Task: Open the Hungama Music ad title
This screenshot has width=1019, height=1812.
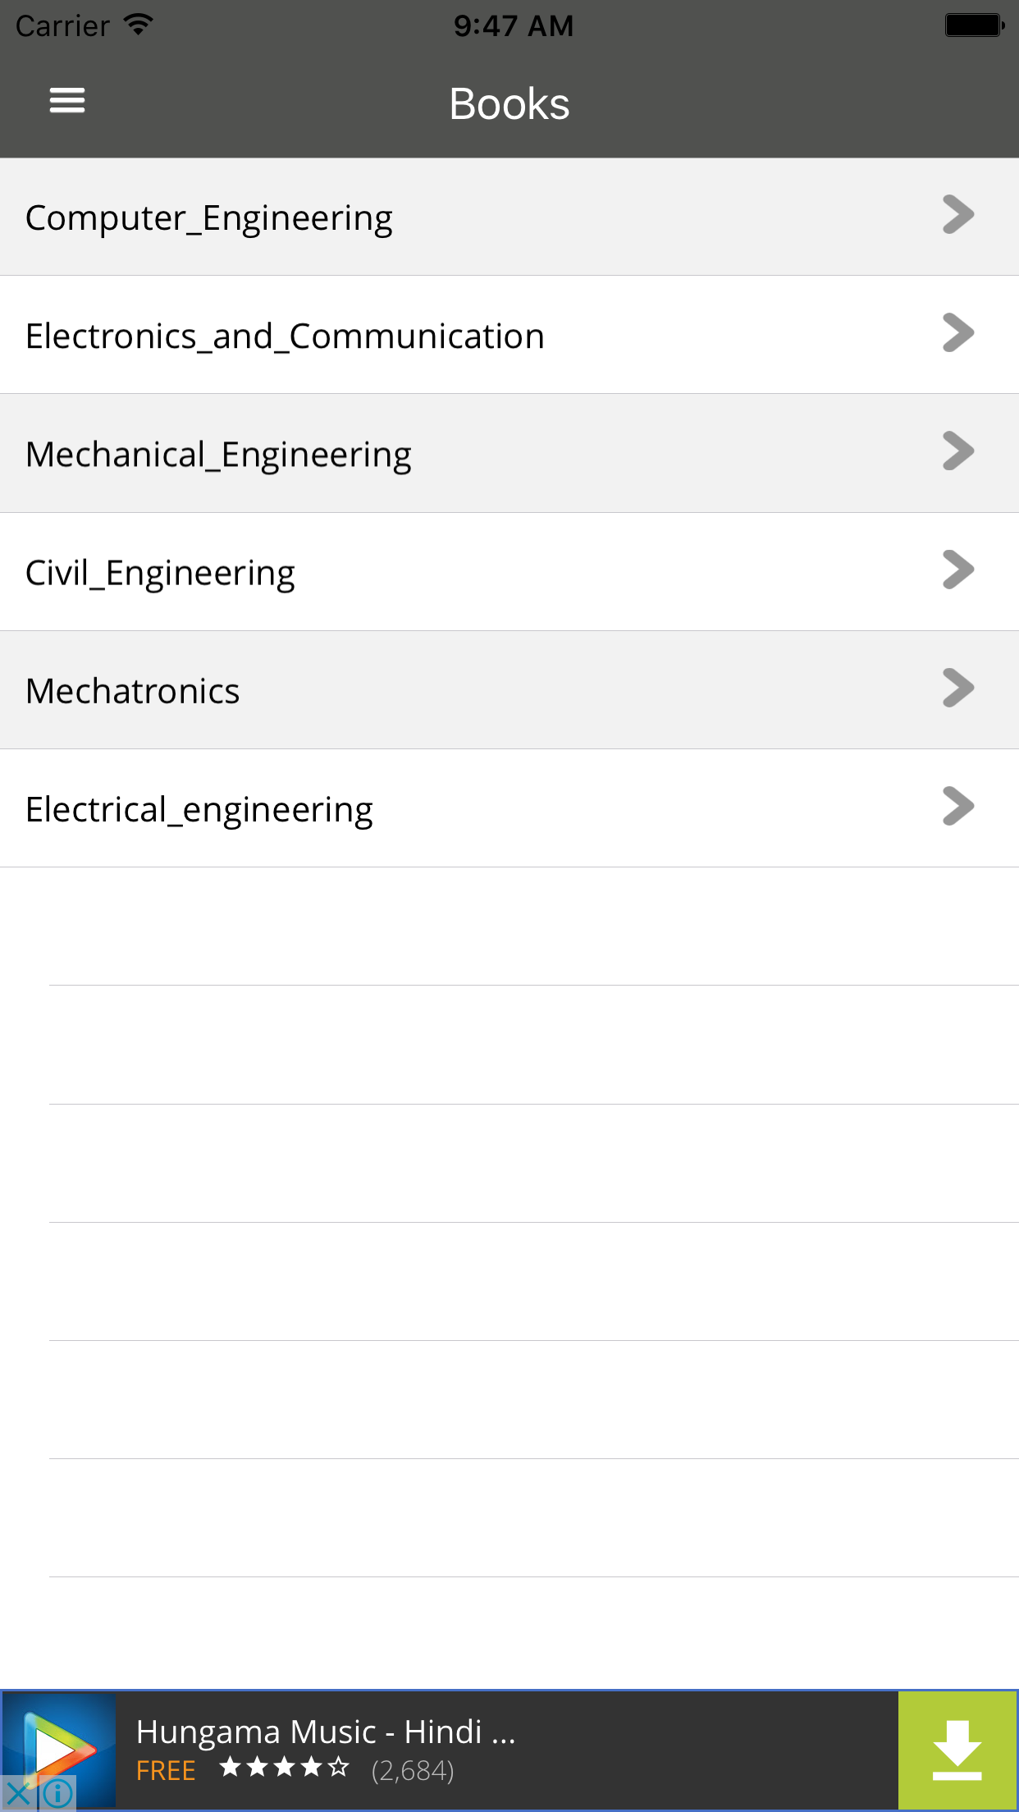Action: 326,1732
